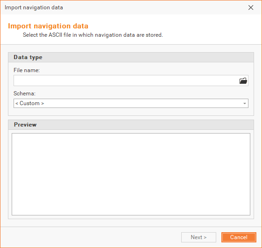
Task: Click the 'File name:' label
Action: click(27, 70)
